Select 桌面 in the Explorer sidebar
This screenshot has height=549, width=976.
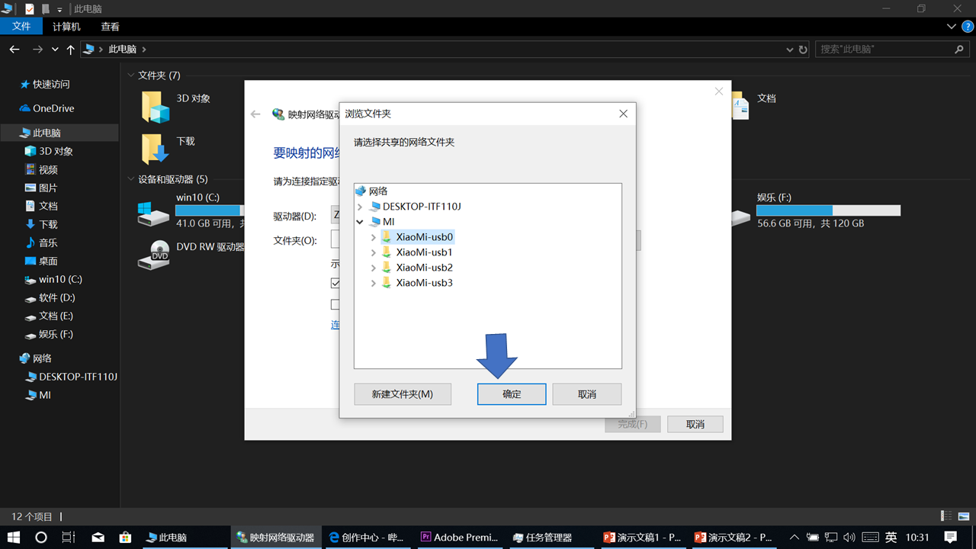coord(48,261)
